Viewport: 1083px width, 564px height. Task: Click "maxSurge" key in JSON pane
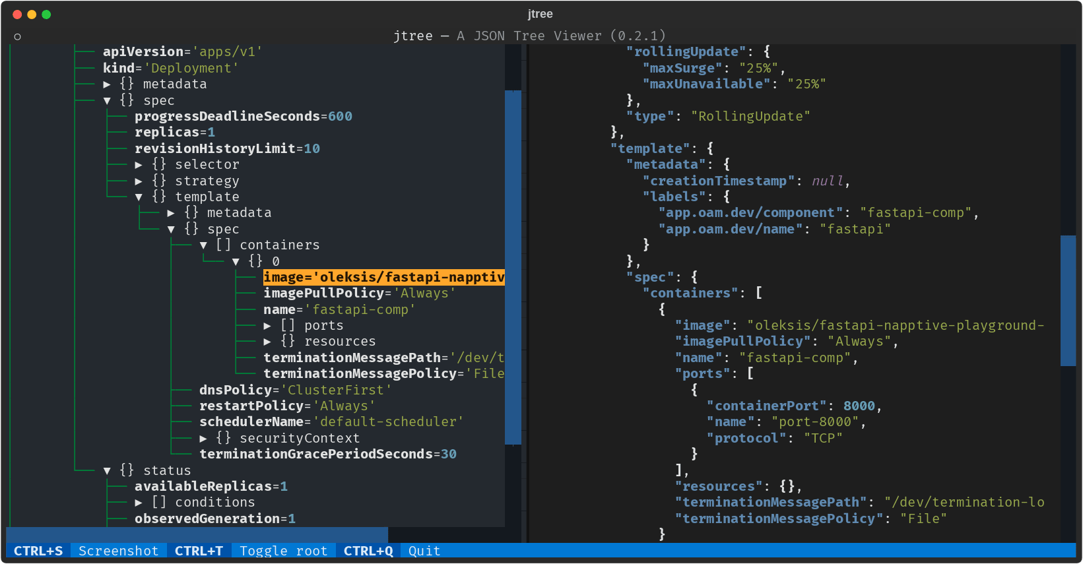click(683, 68)
